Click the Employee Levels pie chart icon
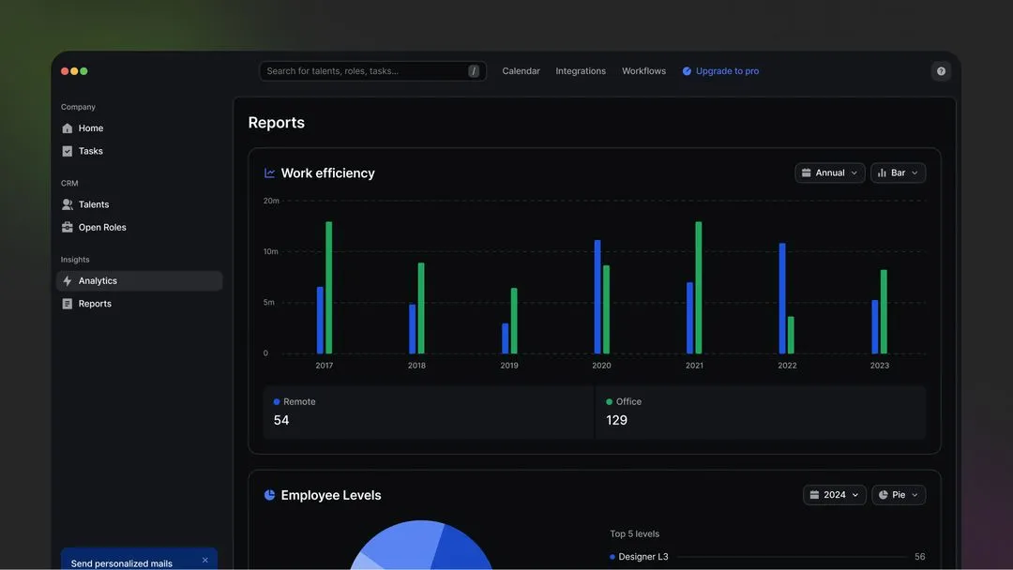 point(269,494)
